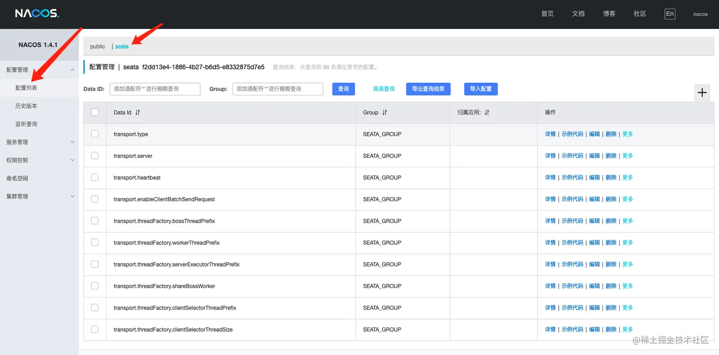The height and width of the screenshot is (355, 719).
Task: Switch to the seata namespace tab
Action: tap(122, 47)
